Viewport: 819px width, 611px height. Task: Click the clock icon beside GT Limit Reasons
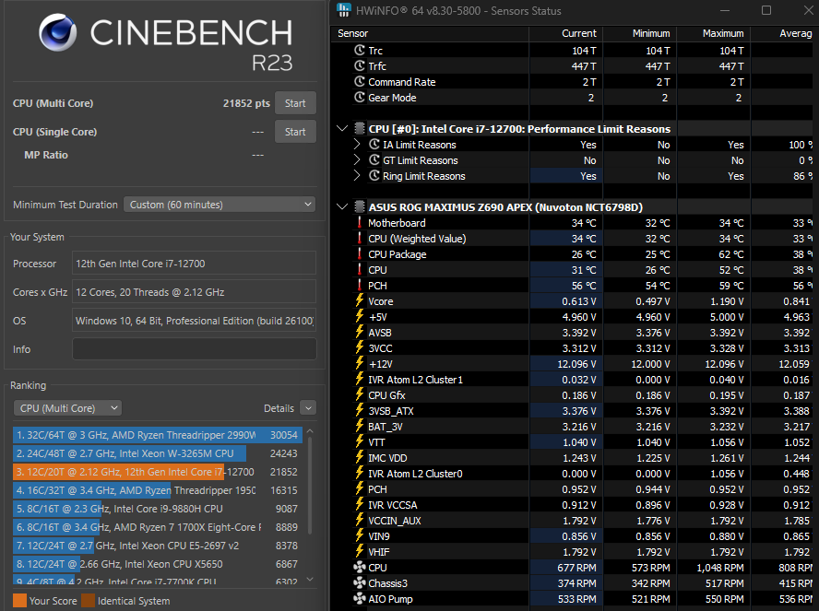click(374, 159)
